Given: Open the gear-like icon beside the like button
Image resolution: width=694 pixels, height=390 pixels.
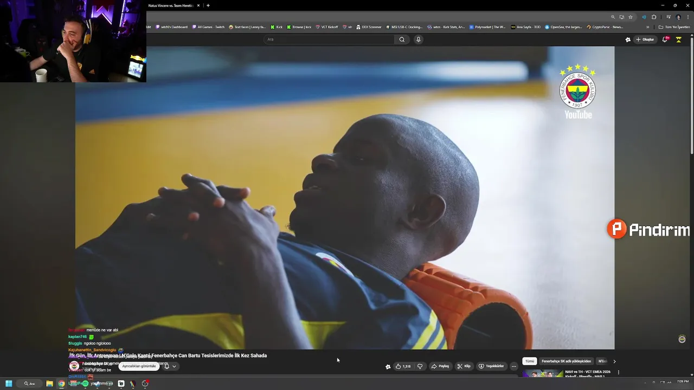Looking at the screenshot, I should pos(388,367).
